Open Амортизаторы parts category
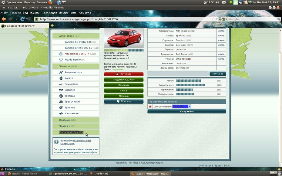This screenshot has height=176, width=282. click(76, 72)
